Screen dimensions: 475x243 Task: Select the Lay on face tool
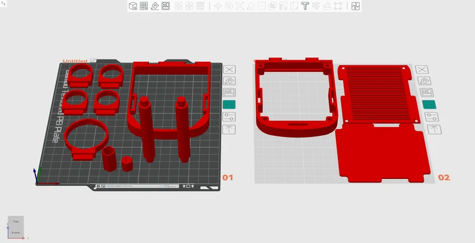pos(251,6)
